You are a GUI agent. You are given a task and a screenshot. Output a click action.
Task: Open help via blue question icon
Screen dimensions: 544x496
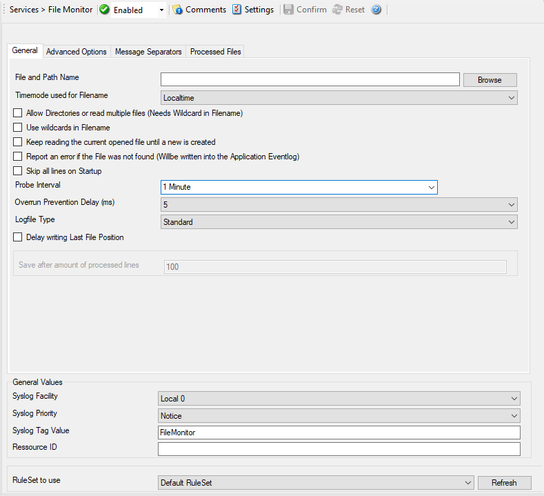[376, 10]
